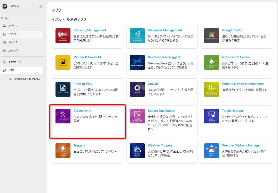Click the Google Traffic title link
The height and width of the screenshot is (193, 278).
pyautogui.click(x=232, y=30)
